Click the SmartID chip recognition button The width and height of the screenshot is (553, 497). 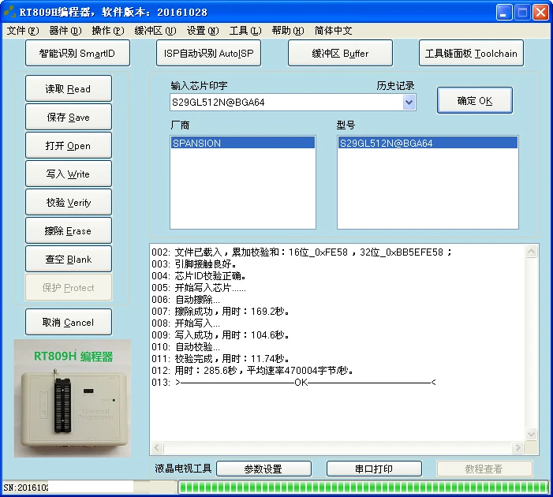(77, 54)
